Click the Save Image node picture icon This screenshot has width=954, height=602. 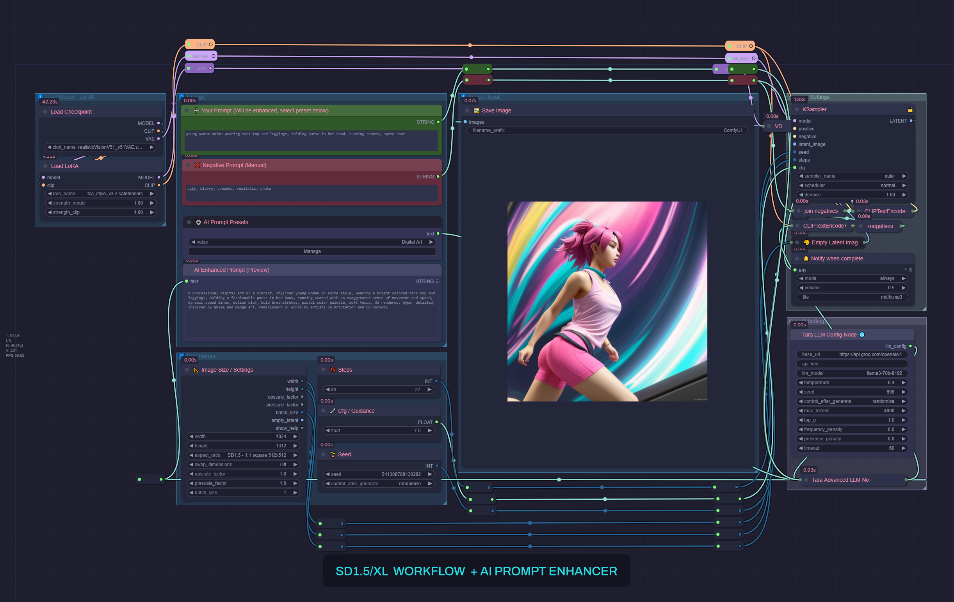(x=477, y=110)
